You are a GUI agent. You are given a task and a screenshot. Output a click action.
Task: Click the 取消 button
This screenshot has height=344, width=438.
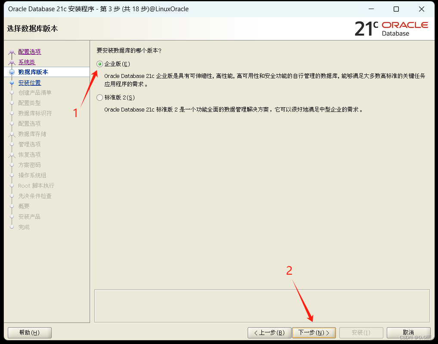coord(408,332)
